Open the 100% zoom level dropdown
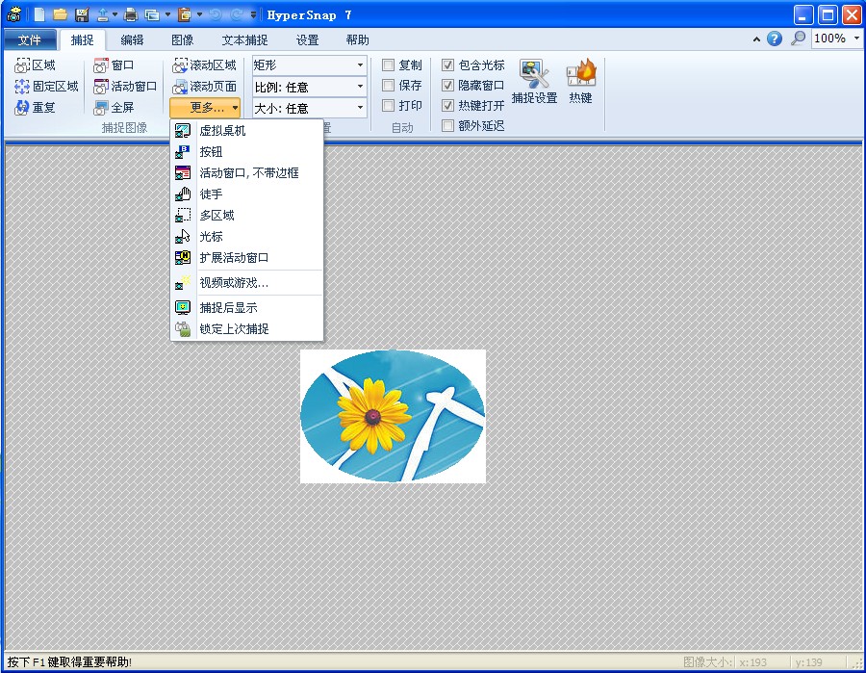Viewport: 866px width, 673px height. (856, 39)
